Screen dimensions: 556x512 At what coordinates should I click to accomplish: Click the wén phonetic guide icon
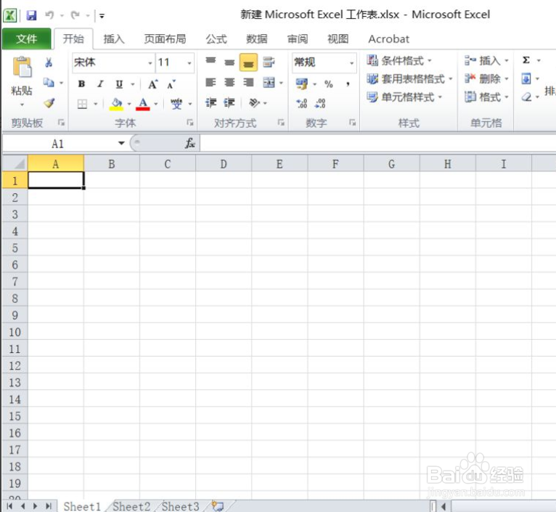pyautogui.click(x=176, y=104)
